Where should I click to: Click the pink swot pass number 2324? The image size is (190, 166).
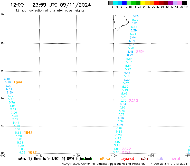pyautogui.click(x=140, y=52)
